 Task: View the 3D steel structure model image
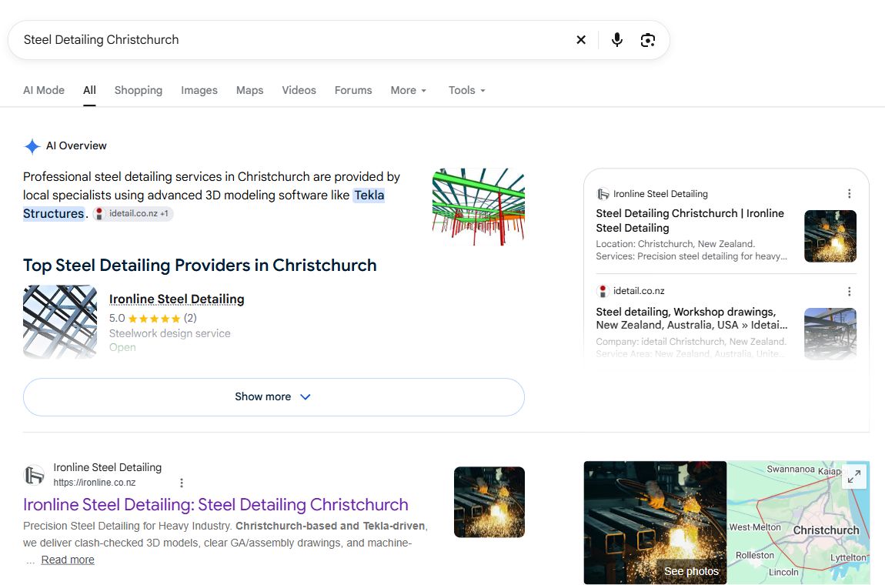pyautogui.click(x=479, y=206)
